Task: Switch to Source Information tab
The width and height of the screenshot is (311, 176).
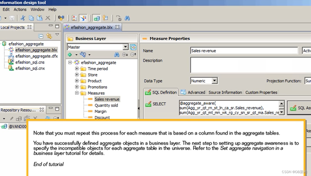Action: [x=225, y=92]
